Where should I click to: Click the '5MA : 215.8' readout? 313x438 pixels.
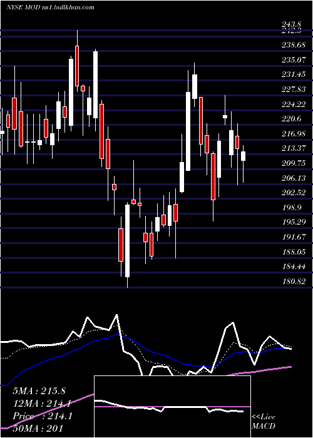(x=39, y=391)
